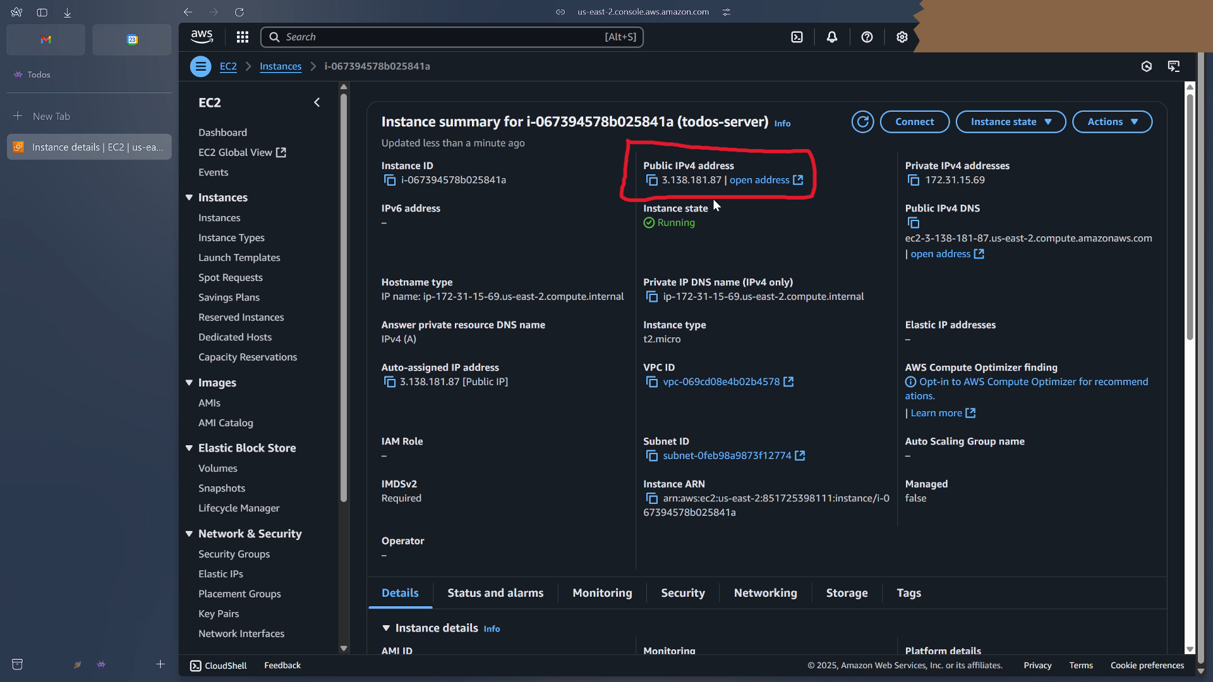Collapse the Images nav section
This screenshot has width=1213, height=682.
(x=189, y=383)
